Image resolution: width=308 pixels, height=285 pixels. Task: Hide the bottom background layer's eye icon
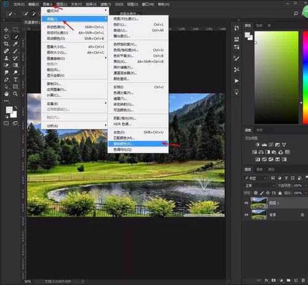(246, 215)
